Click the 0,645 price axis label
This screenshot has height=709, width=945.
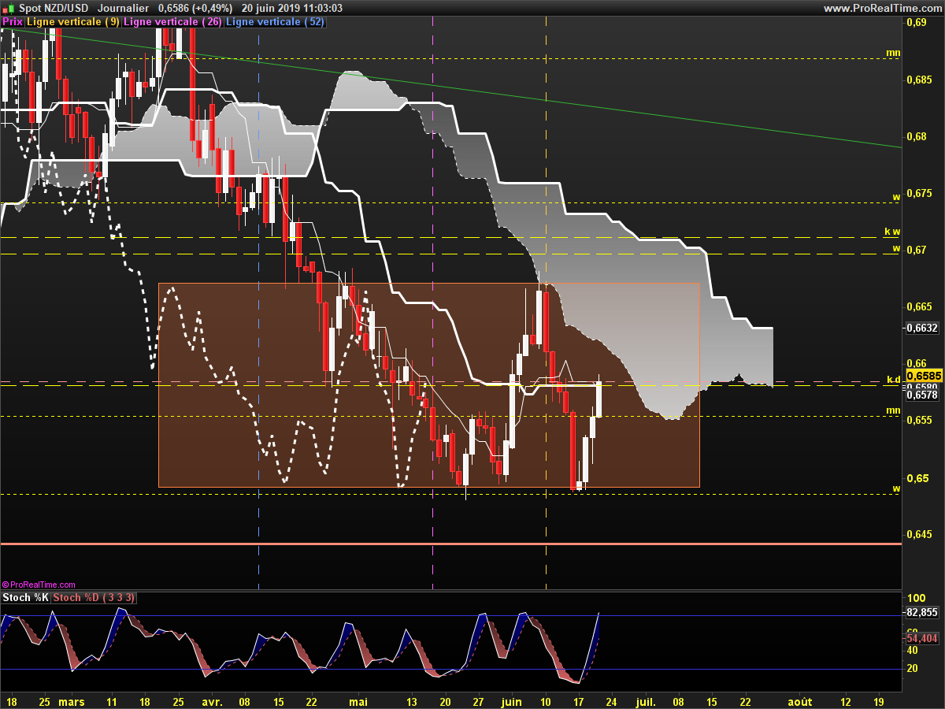918,535
